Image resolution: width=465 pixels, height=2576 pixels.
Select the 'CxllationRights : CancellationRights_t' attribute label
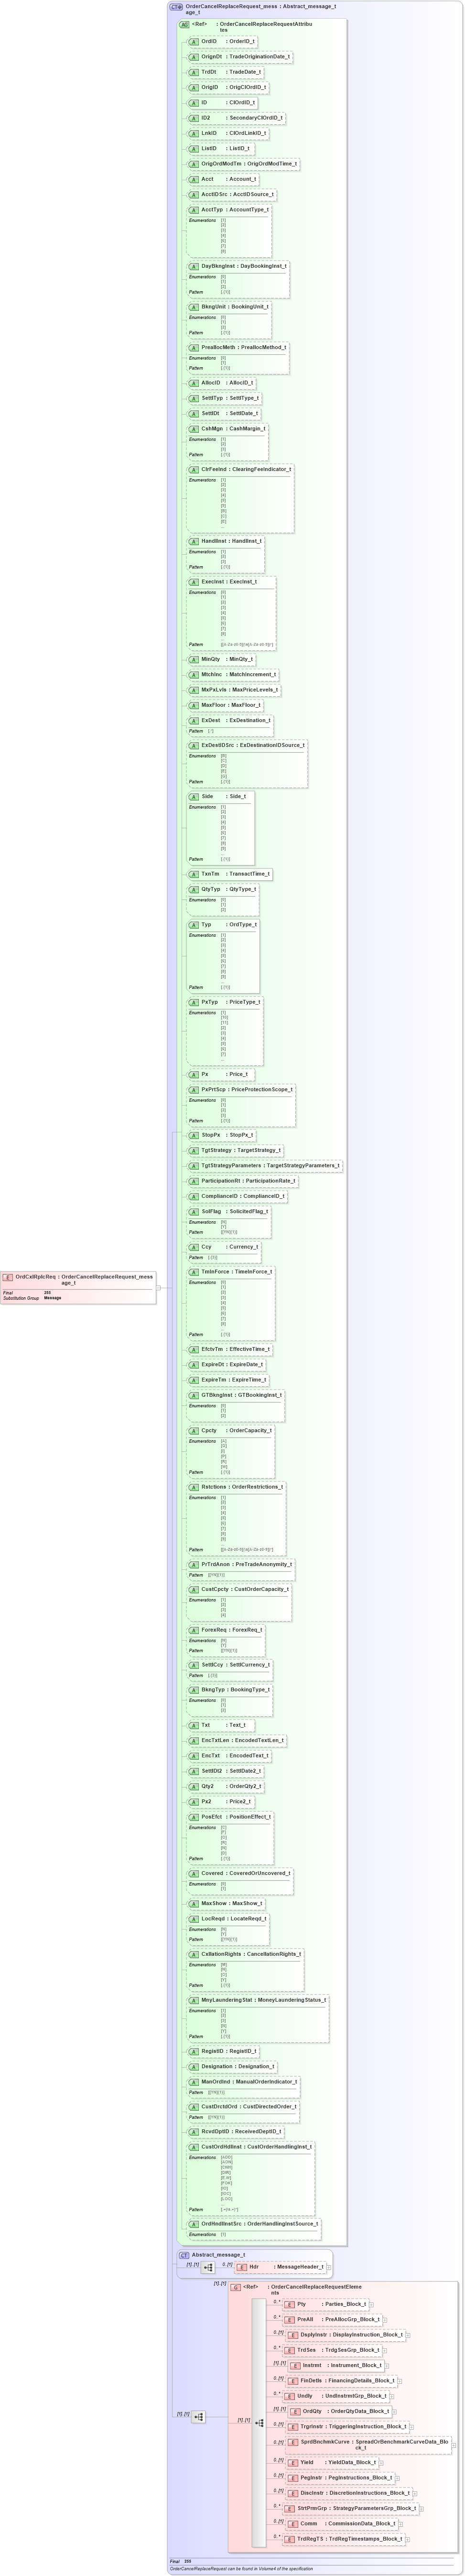pyautogui.click(x=251, y=1954)
